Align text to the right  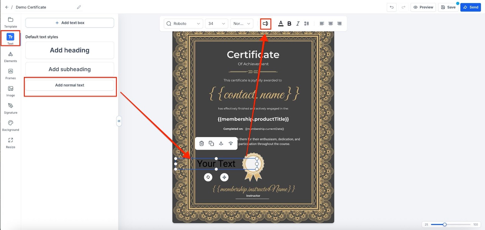(x=339, y=24)
